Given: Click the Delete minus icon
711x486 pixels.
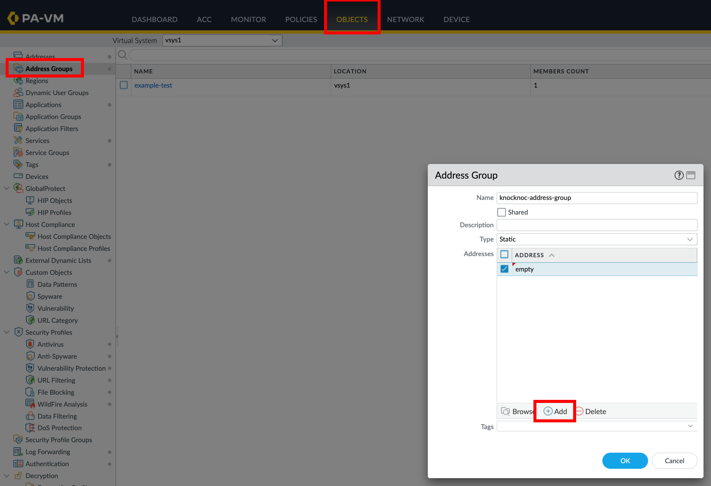Looking at the screenshot, I should click(x=580, y=411).
